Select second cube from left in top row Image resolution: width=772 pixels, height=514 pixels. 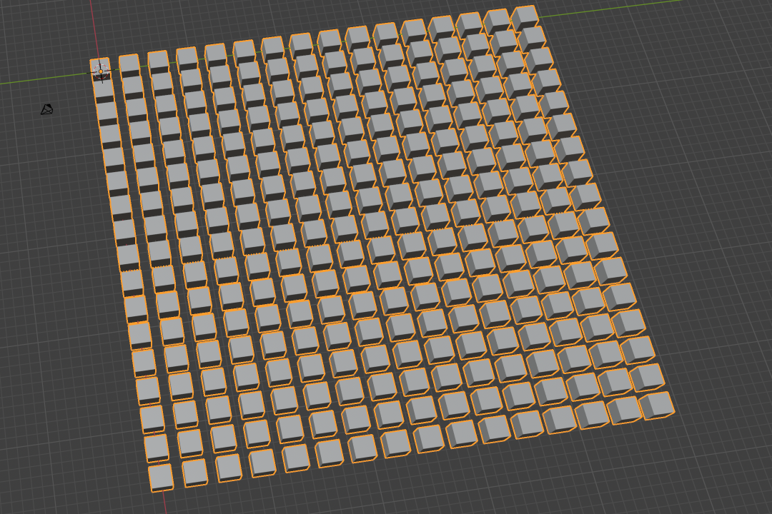(x=129, y=64)
